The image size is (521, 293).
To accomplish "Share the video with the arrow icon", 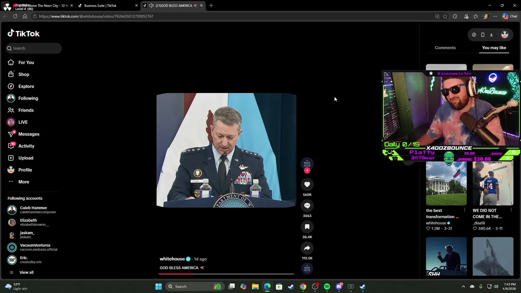I will tap(307, 248).
